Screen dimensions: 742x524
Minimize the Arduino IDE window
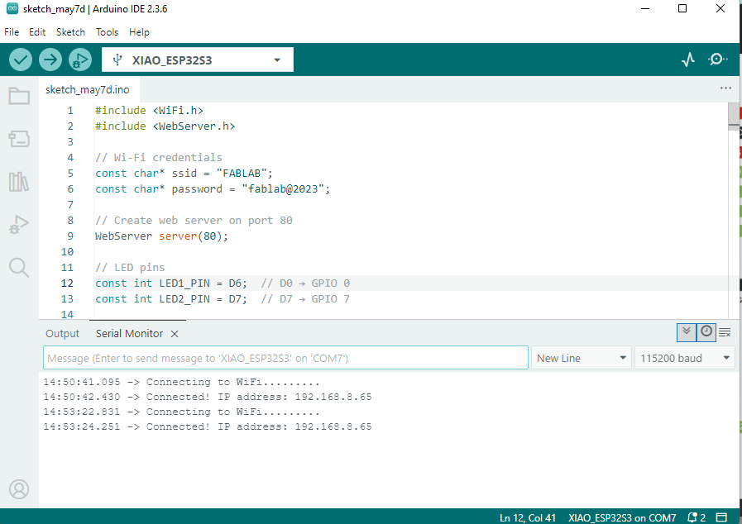pos(645,8)
